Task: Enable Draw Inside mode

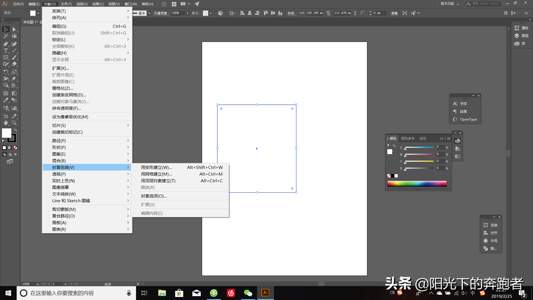Action: click(15, 154)
